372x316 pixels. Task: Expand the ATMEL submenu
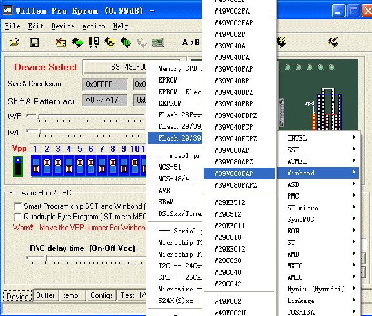(318, 161)
